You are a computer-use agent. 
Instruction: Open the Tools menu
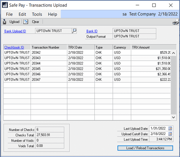37,14
